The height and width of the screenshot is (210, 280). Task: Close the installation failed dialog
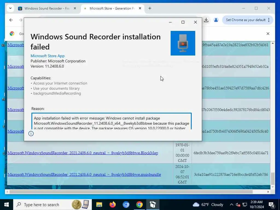(195, 22)
